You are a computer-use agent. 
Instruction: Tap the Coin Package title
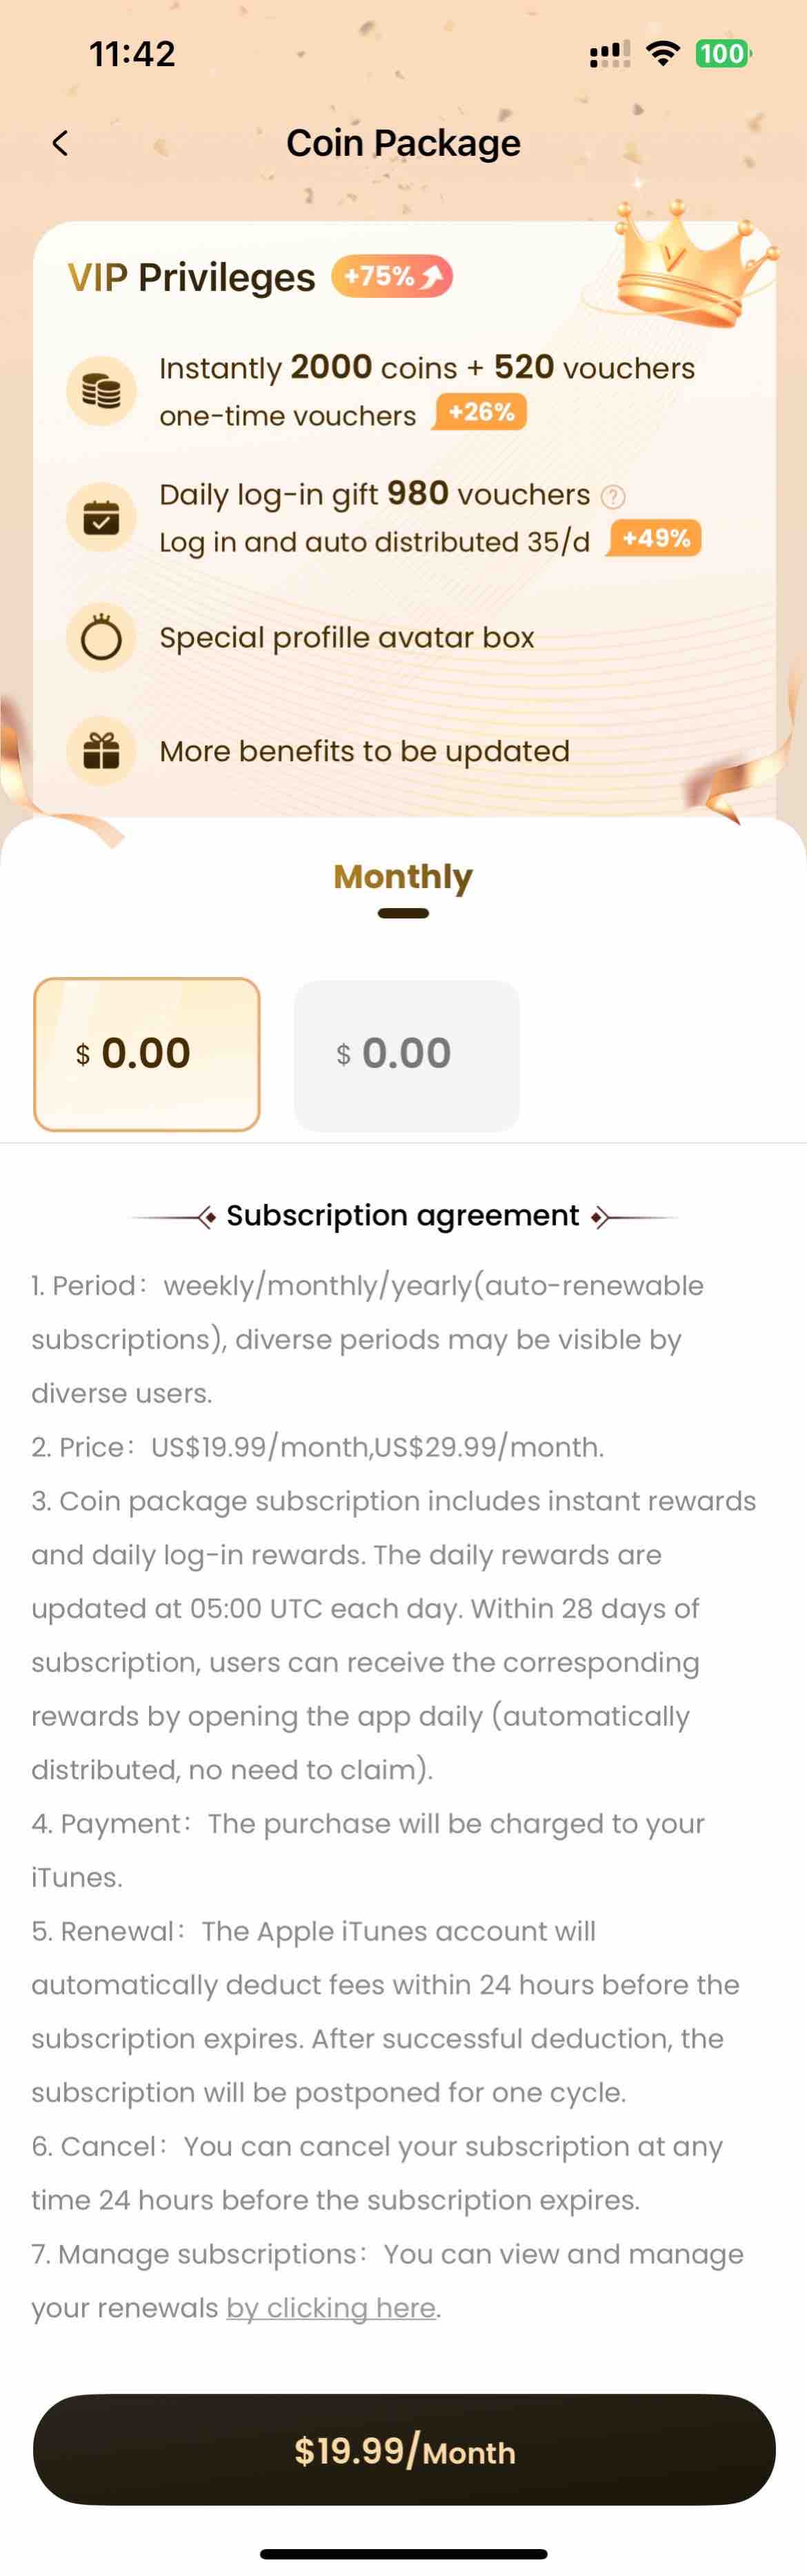coord(403,143)
